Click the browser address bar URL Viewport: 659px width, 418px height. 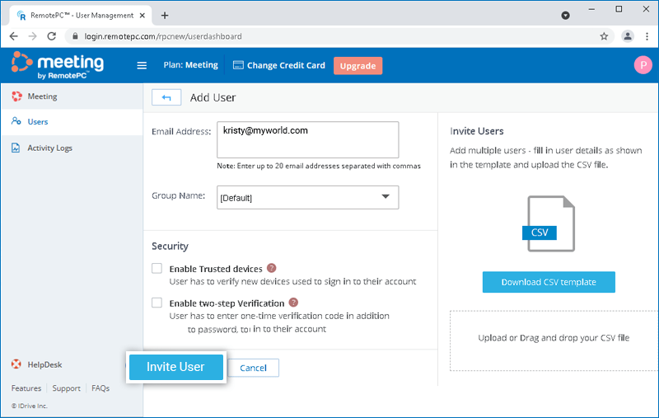(x=163, y=36)
